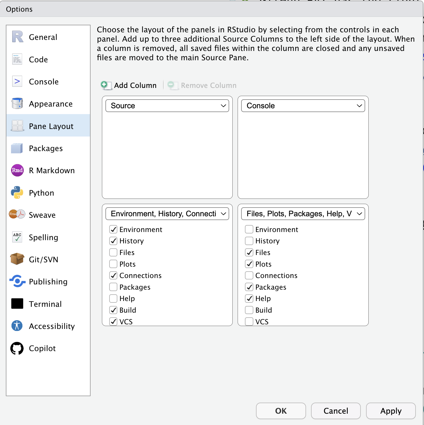
Task: Click the Accessibility figure icon
Action: coord(17,326)
